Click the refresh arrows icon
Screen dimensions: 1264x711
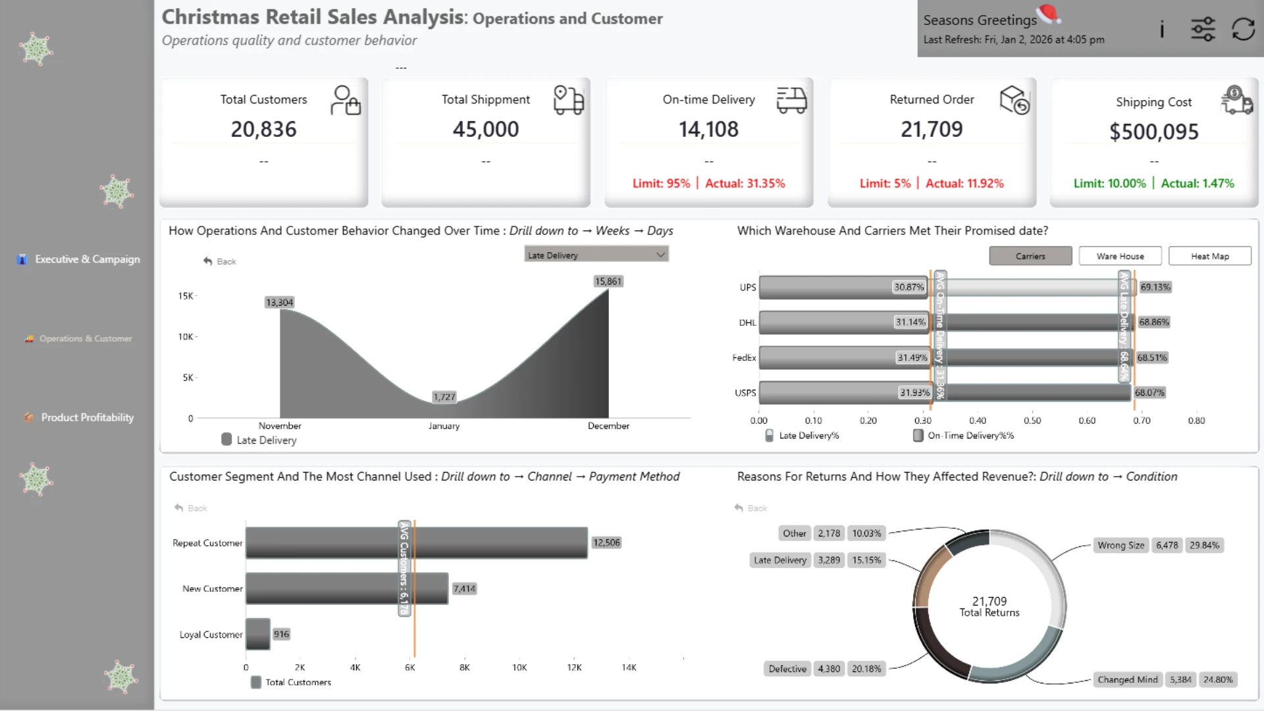click(x=1243, y=29)
